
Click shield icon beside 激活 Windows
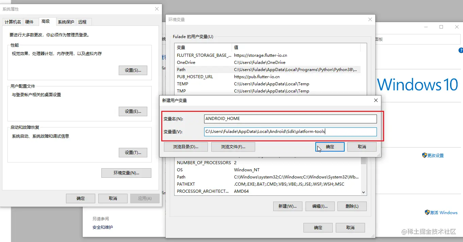pos(427,212)
